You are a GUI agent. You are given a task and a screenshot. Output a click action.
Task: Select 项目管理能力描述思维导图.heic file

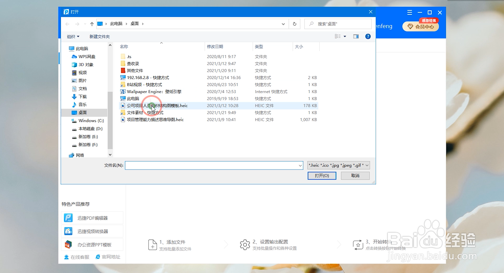coord(155,119)
